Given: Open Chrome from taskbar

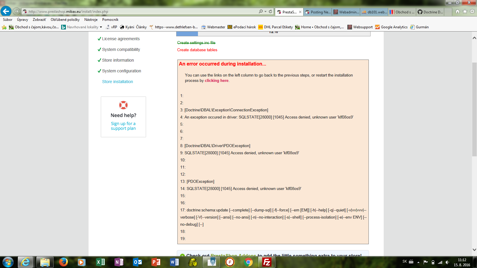Looking at the screenshot, I should click(248, 262).
